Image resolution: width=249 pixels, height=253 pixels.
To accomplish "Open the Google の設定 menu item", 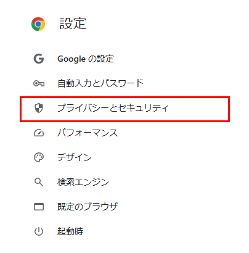I will click(x=86, y=59).
